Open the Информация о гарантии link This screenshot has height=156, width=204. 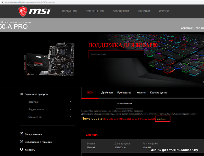click(x=39, y=142)
